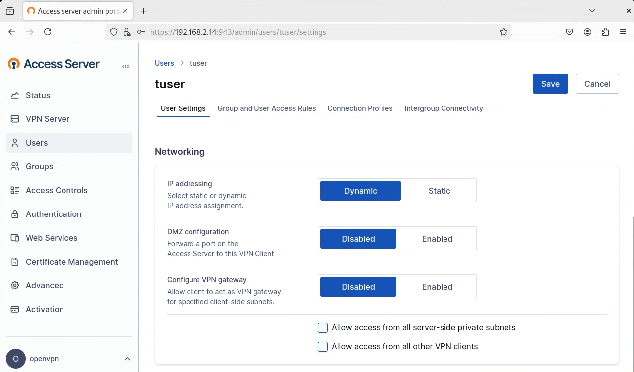Open the VPN Server menu item

[x=69, y=119]
